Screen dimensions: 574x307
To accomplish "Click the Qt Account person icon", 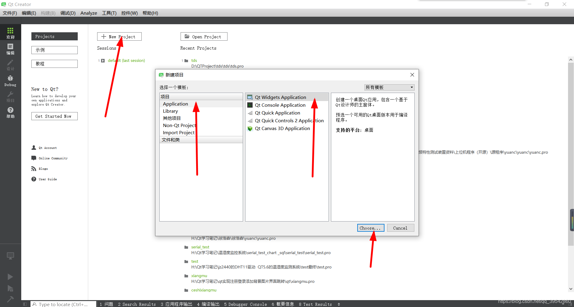I will click(34, 148).
